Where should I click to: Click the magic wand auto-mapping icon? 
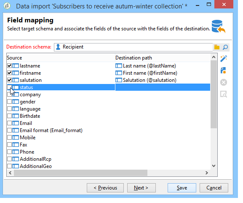coord(224,59)
